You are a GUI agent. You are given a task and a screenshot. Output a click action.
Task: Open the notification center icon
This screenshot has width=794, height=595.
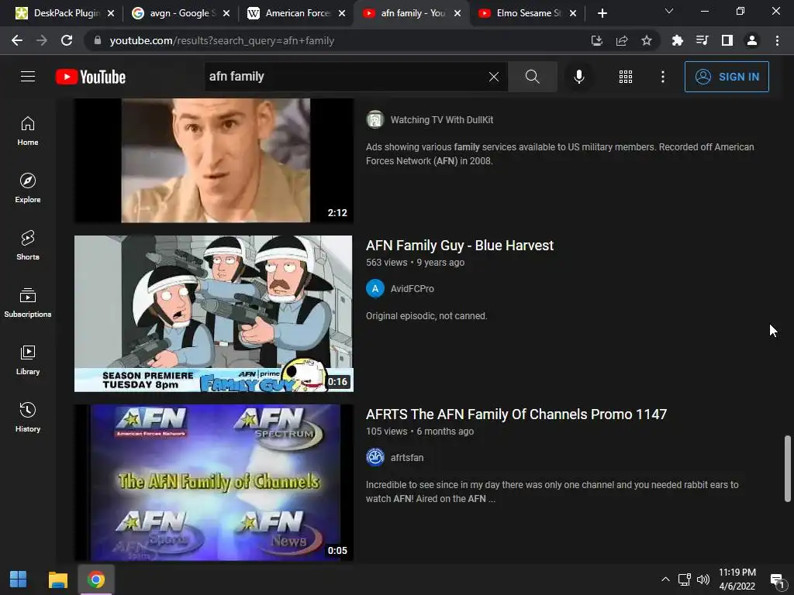point(777,580)
